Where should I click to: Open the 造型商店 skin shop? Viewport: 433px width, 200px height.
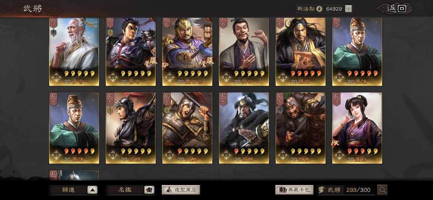pos(181,190)
